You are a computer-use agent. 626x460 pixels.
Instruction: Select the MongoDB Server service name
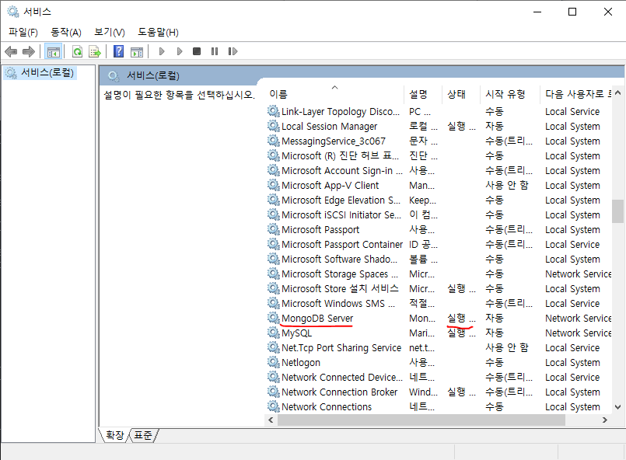[317, 319]
